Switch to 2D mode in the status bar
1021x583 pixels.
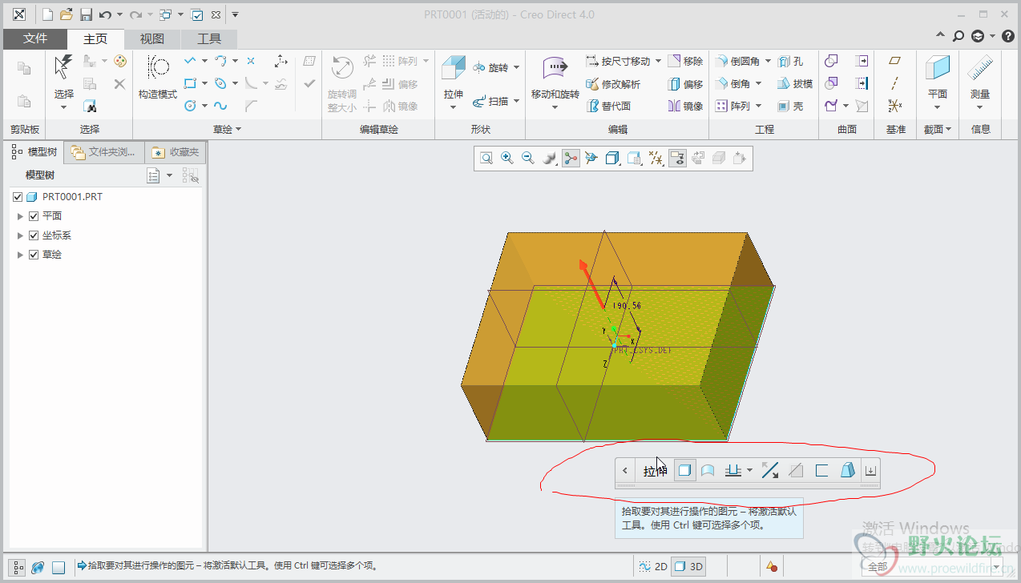653,566
